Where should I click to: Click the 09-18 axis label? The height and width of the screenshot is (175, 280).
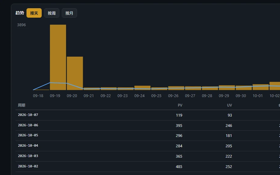coord(38,96)
